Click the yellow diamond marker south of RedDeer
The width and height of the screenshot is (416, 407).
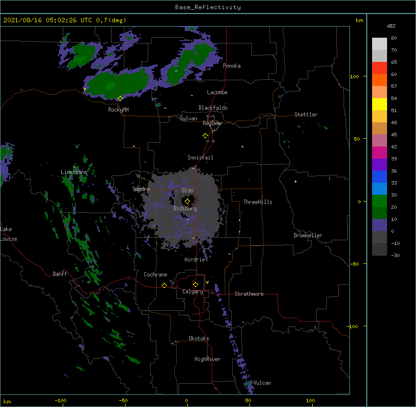(206, 136)
